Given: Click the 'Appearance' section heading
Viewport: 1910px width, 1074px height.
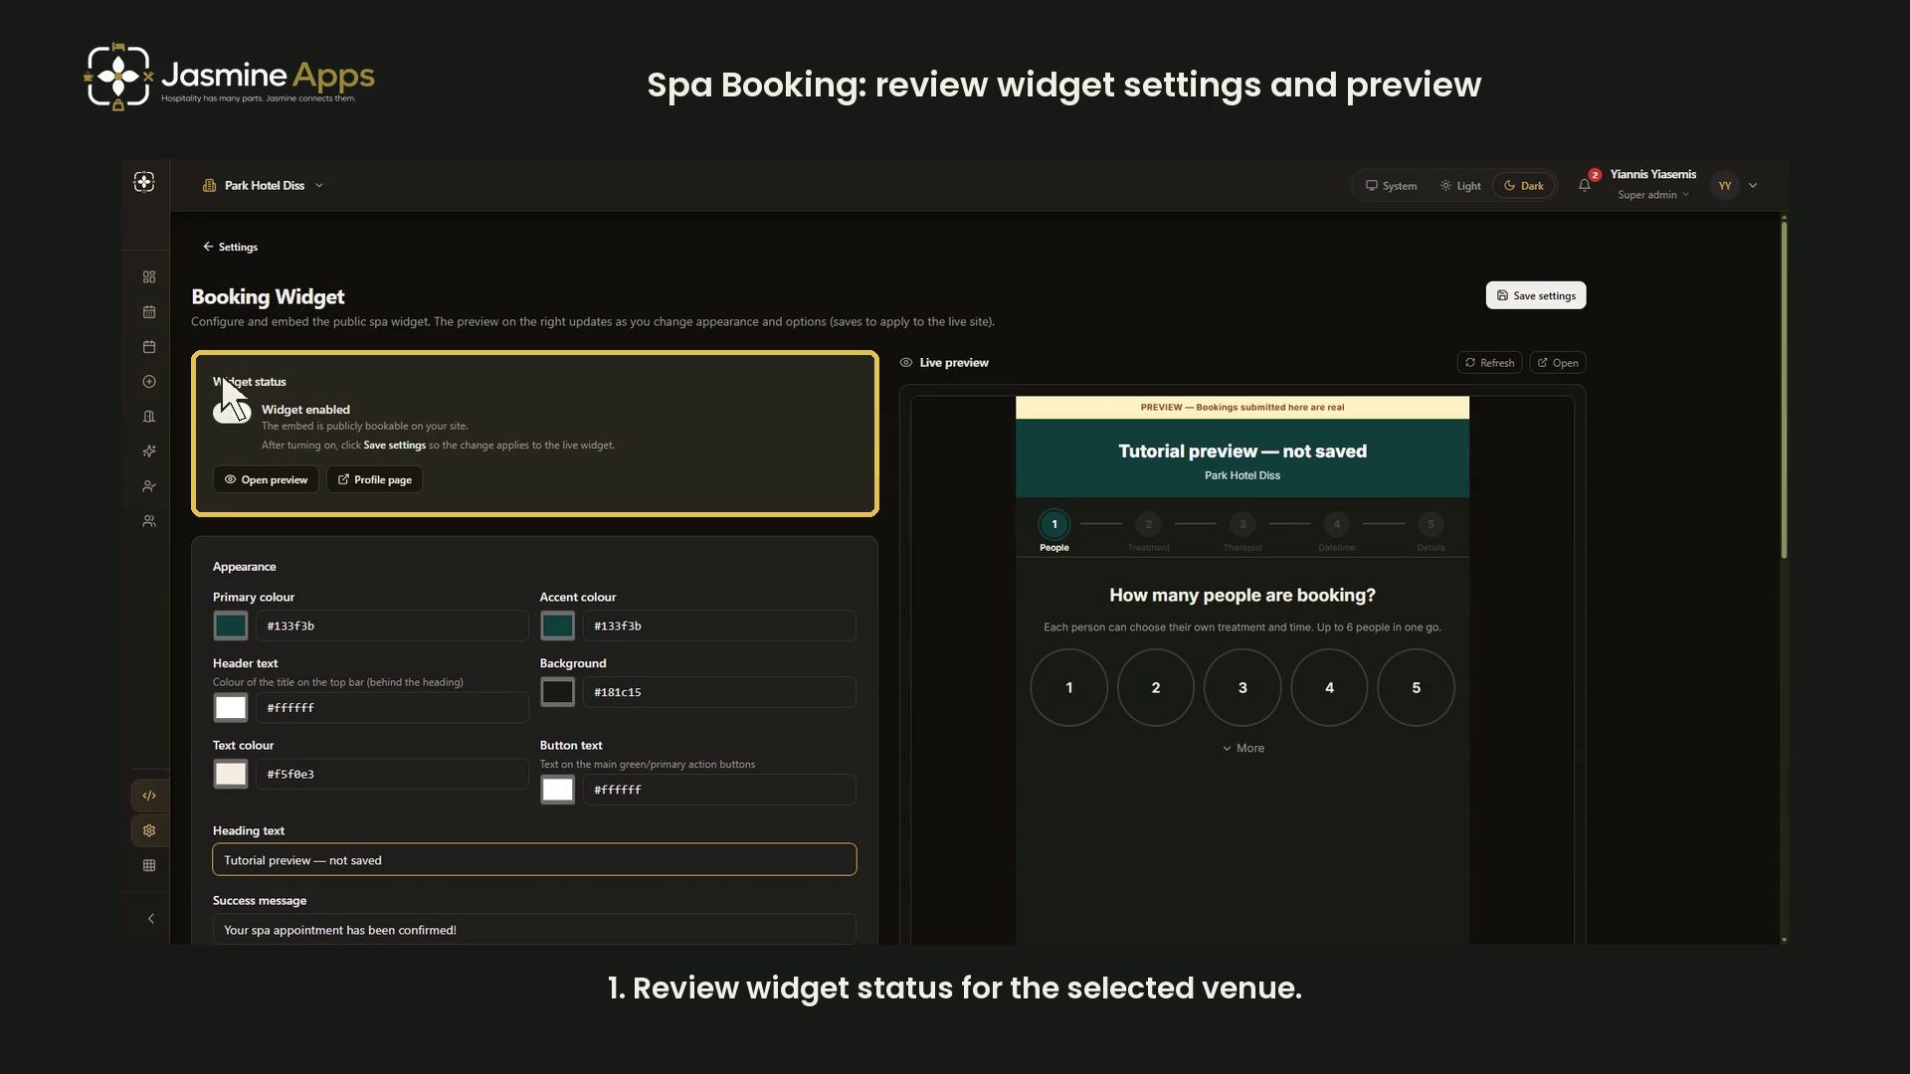Looking at the screenshot, I should coord(244,567).
